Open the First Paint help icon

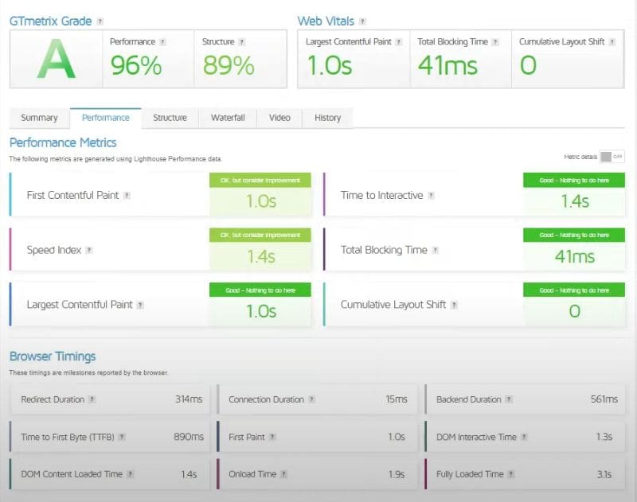[x=272, y=437]
